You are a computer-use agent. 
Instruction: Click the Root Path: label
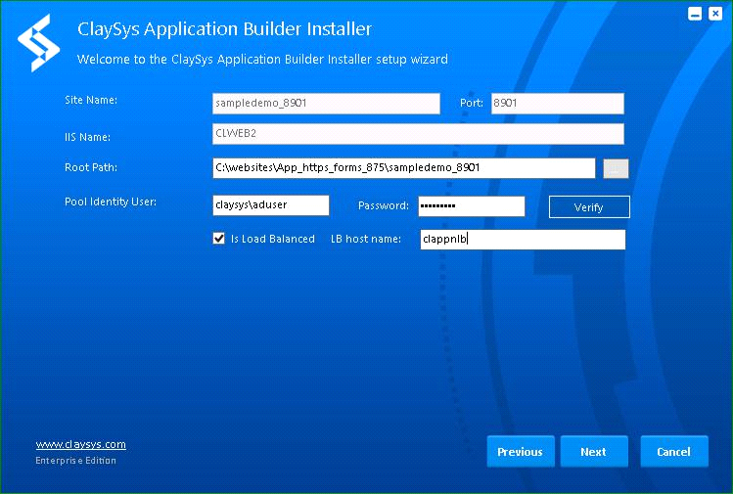tap(91, 167)
